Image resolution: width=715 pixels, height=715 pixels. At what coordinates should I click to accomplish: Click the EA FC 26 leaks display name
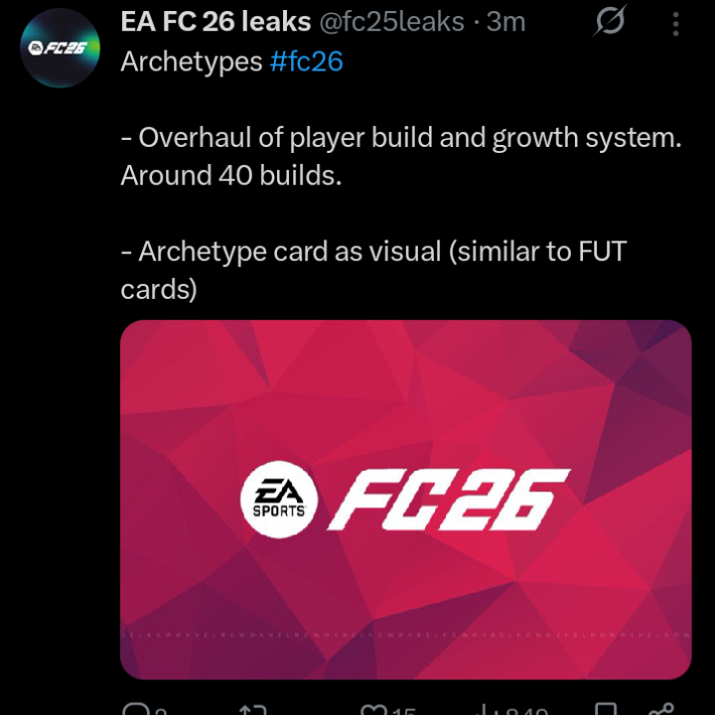tap(215, 21)
